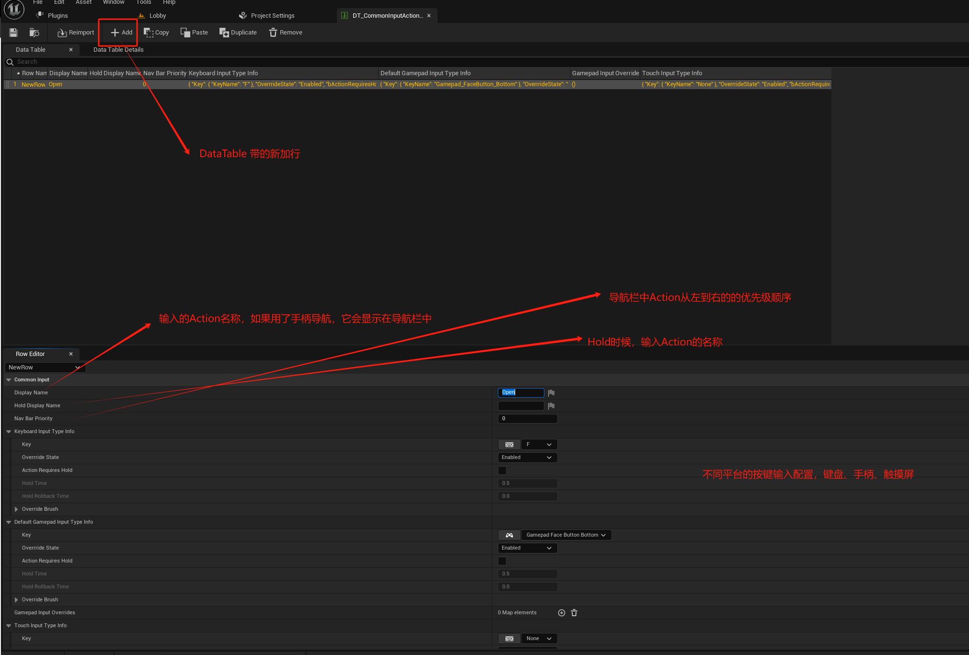The image size is (969, 655).
Task: Open the NewRow row selector dropdown
Action: click(x=45, y=368)
